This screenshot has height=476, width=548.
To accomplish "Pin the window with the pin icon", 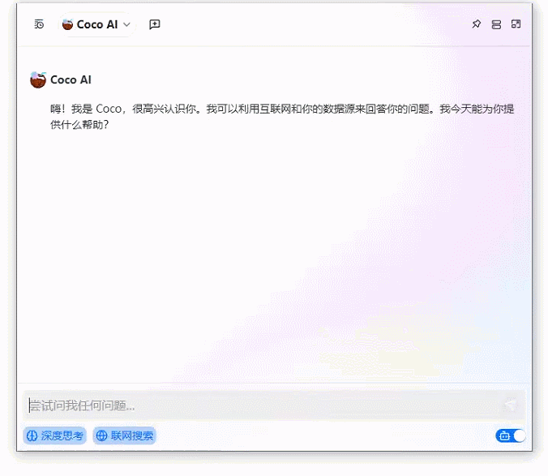I will (x=477, y=24).
